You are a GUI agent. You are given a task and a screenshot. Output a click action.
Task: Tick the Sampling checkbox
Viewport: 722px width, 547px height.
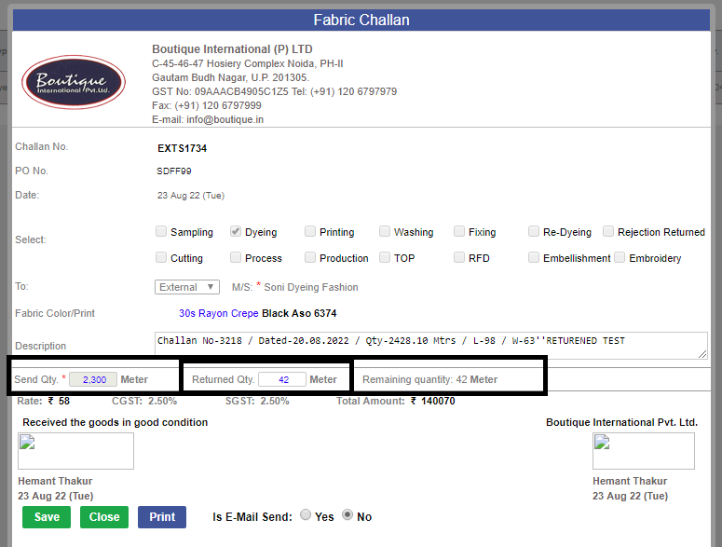point(160,231)
